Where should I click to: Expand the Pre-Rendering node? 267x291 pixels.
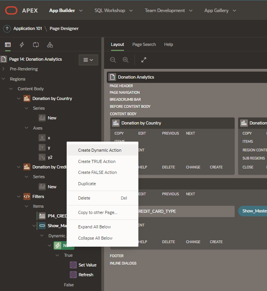point(4,69)
